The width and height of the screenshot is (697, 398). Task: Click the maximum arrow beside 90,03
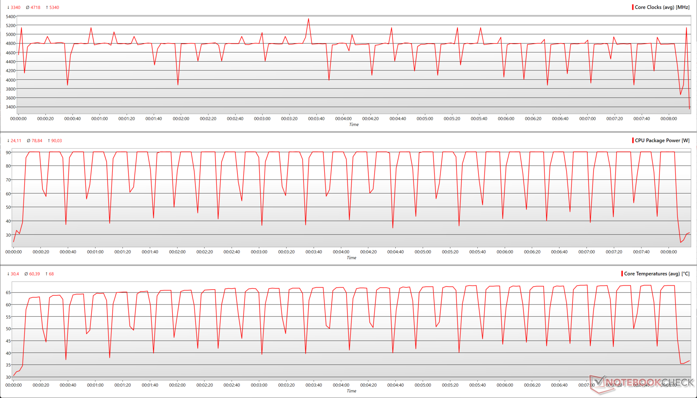49,141
